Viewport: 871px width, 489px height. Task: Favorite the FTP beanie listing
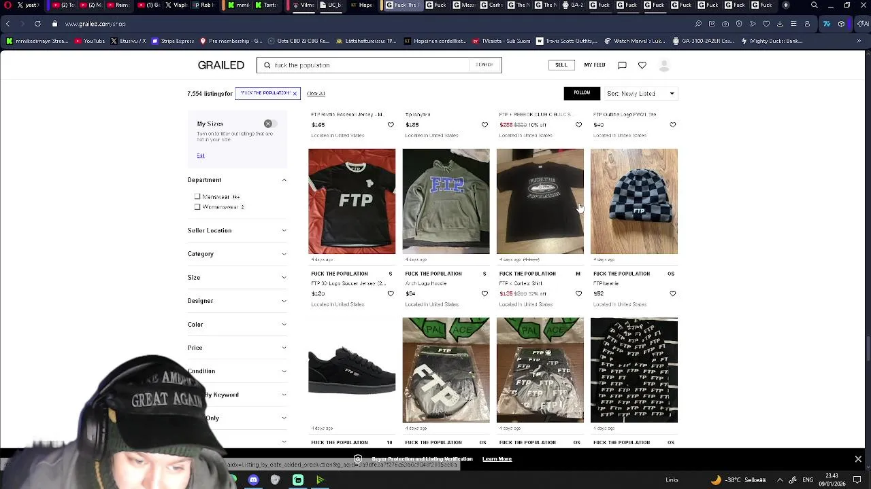[672, 294]
